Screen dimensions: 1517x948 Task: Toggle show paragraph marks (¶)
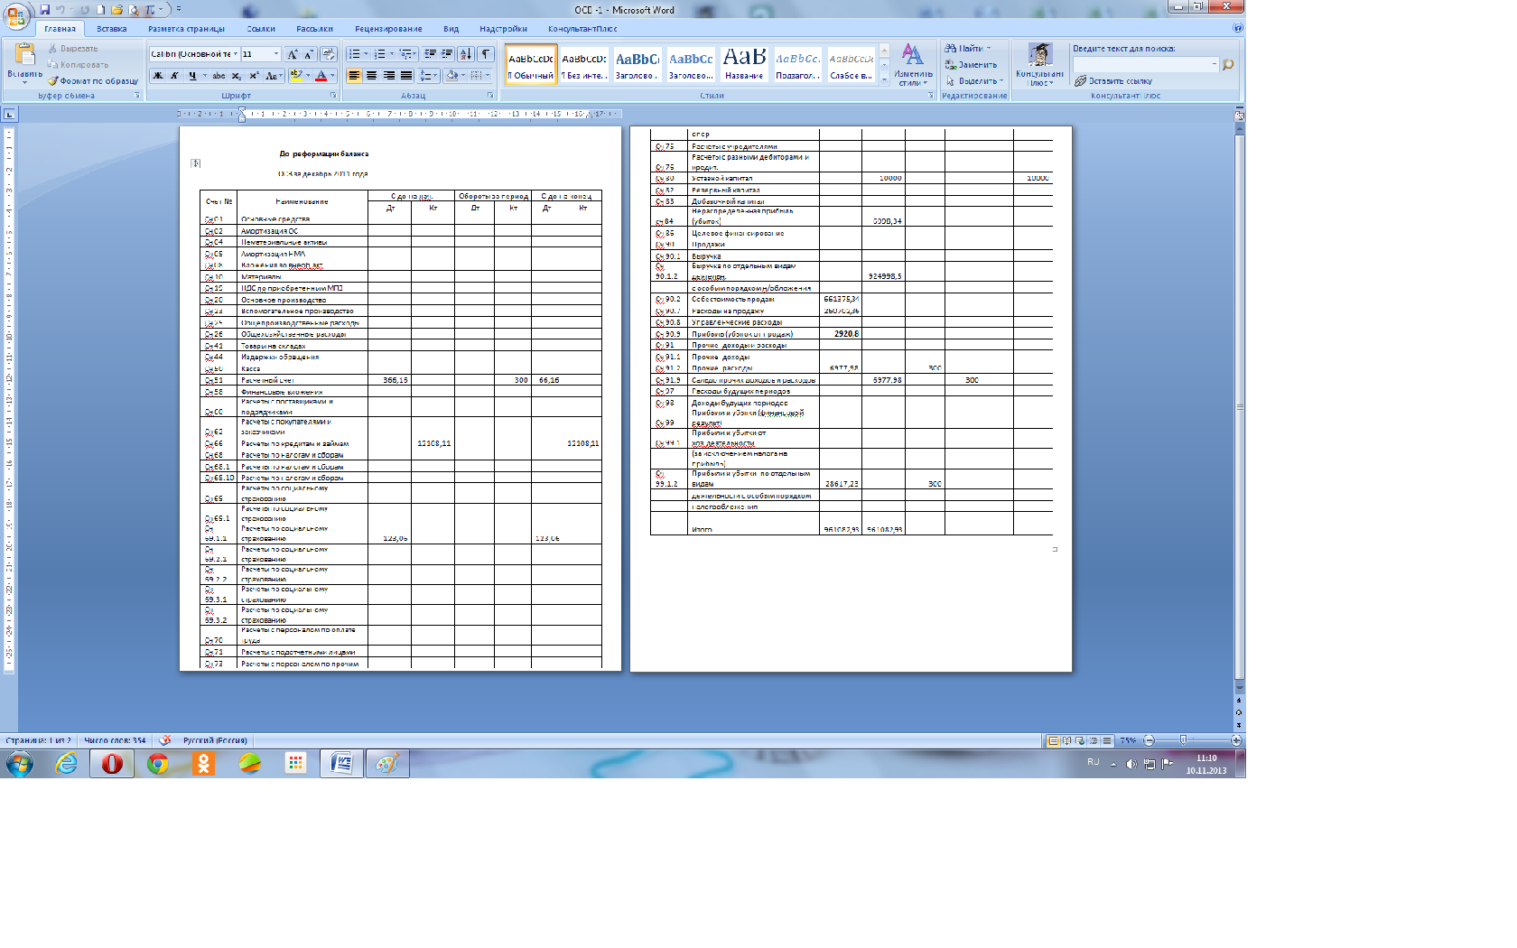486,54
